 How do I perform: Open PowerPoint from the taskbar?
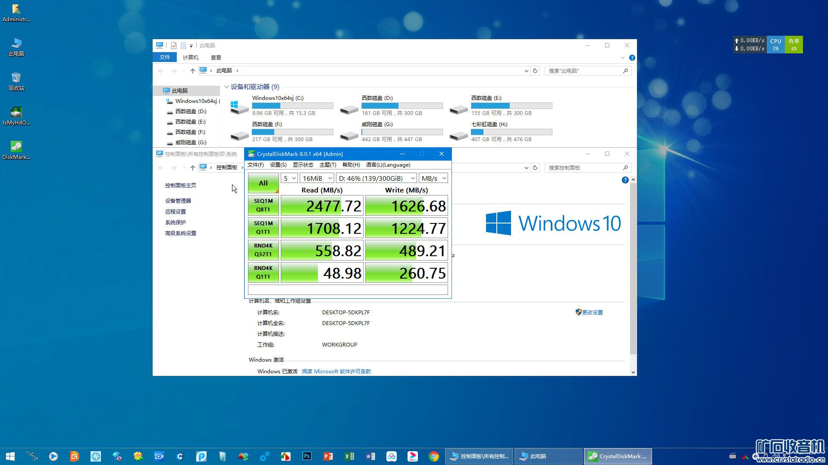pos(328,456)
